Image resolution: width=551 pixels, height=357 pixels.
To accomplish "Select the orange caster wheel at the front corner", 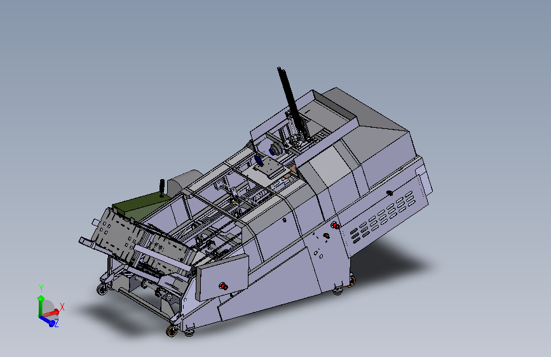I will [x=172, y=331].
